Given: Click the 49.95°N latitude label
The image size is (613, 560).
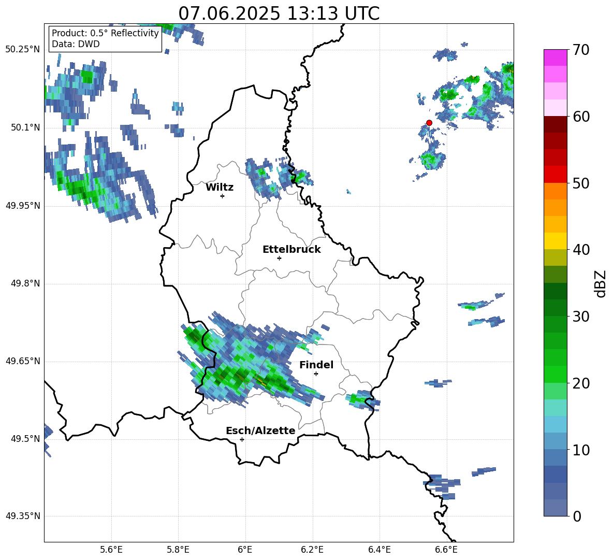Looking at the screenshot, I should pos(23,206).
